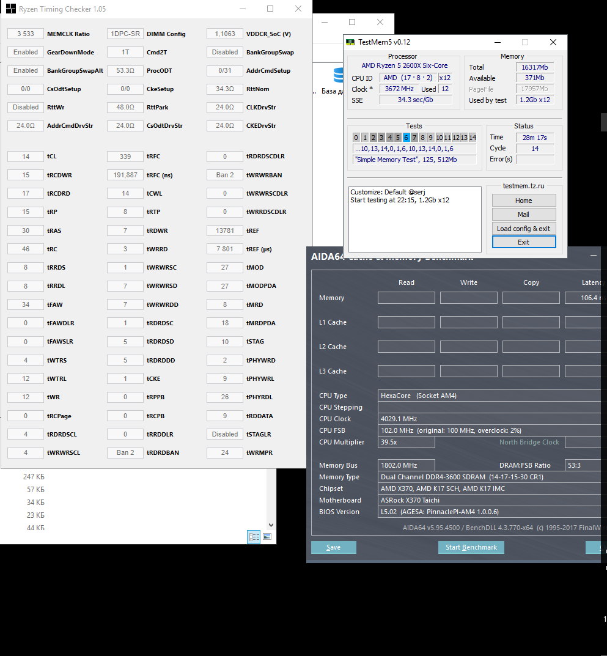This screenshot has width=607, height=656.
Task: Click Load config & exit button
Action: [x=524, y=229]
